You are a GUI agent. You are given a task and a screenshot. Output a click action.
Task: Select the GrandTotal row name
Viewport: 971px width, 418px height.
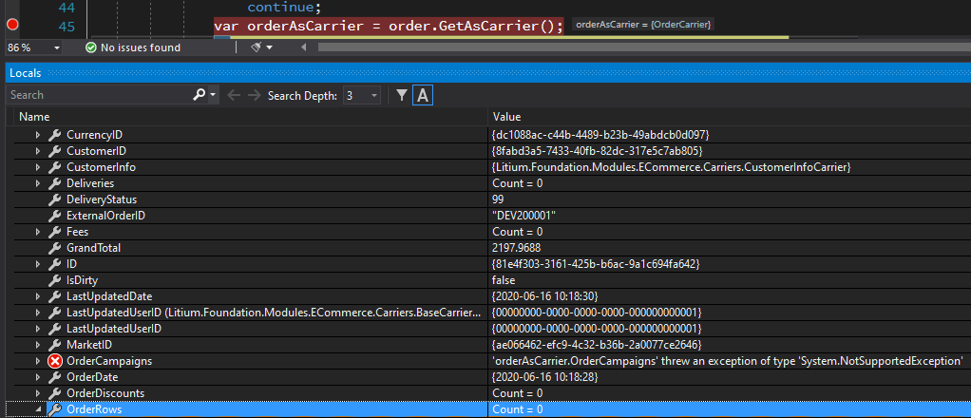tap(93, 248)
